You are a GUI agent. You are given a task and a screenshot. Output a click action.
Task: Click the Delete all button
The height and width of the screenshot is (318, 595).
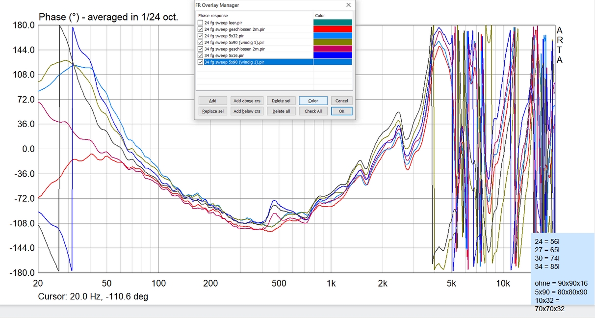281,111
